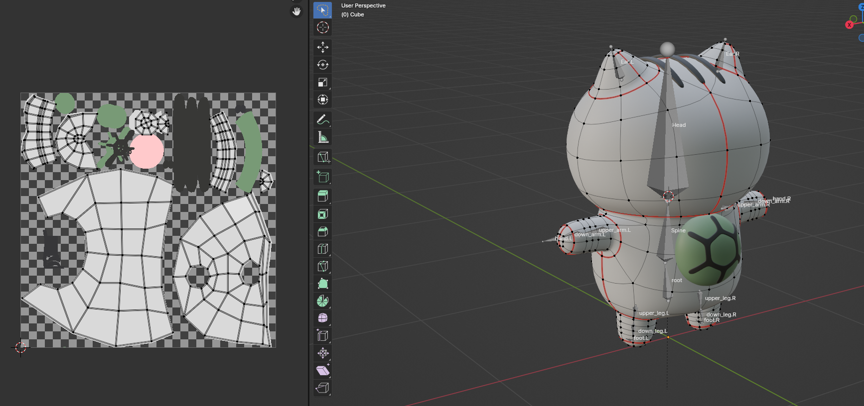Activate the Edge Slide tool
864x406 pixels.
[322, 335]
